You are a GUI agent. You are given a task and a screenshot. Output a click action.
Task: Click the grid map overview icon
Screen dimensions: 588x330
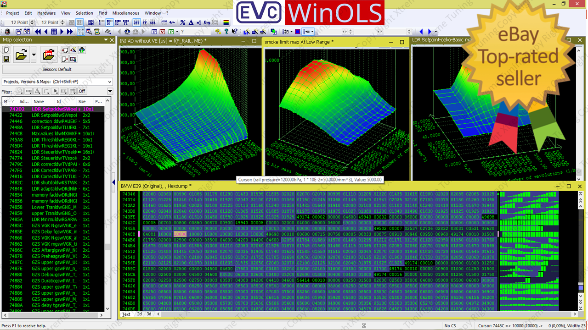pyautogui.click(x=54, y=32)
